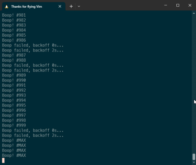
Task: Close the terminal window
Action: point(190,5)
